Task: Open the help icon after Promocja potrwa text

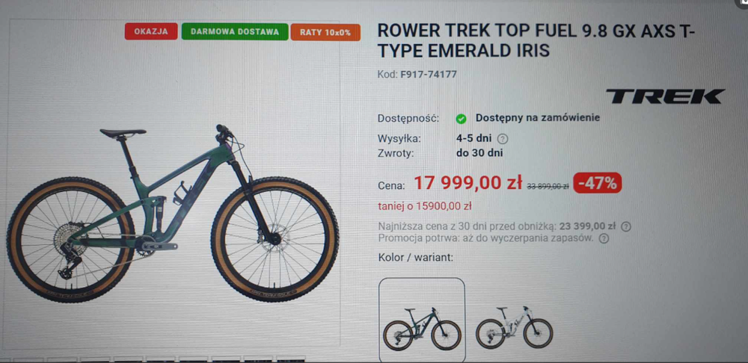Action: click(604, 239)
